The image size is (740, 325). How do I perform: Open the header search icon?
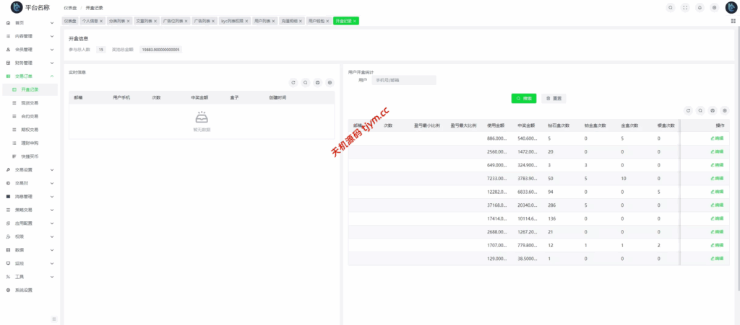click(x=671, y=7)
